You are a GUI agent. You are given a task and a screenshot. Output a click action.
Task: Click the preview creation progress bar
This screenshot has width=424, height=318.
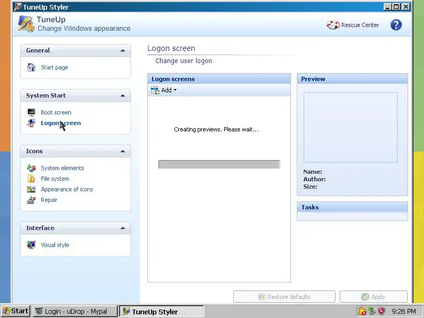tap(219, 164)
